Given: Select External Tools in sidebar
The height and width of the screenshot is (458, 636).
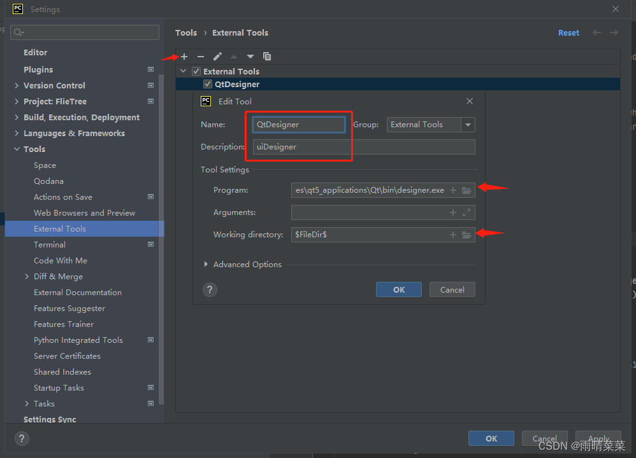Looking at the screenshot, I should click(x=84, y=229).
